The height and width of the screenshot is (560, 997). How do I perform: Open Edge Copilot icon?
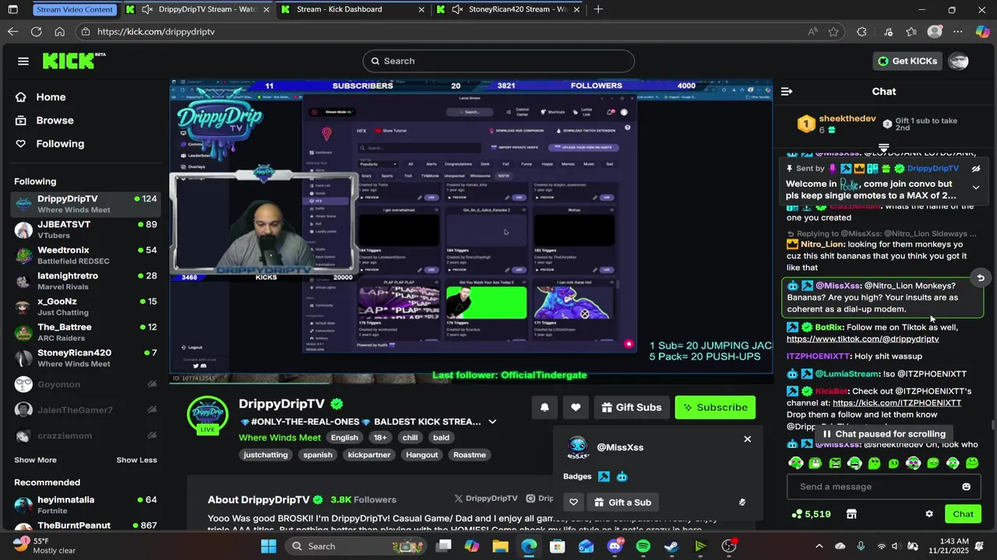[982, 32]
